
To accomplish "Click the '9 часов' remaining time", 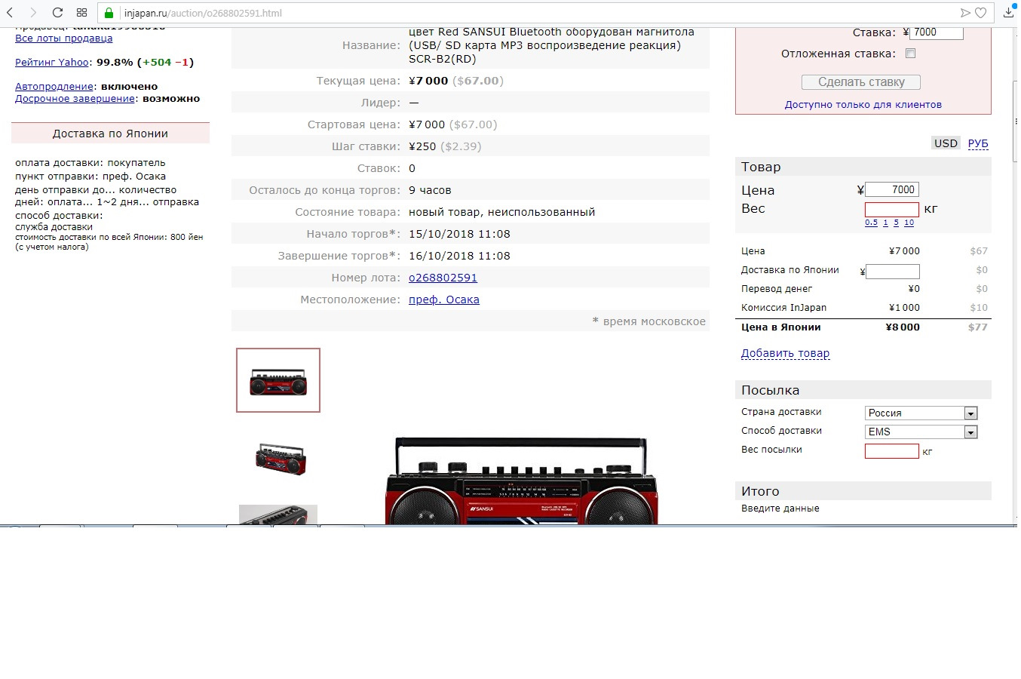I will coord(430,190).
